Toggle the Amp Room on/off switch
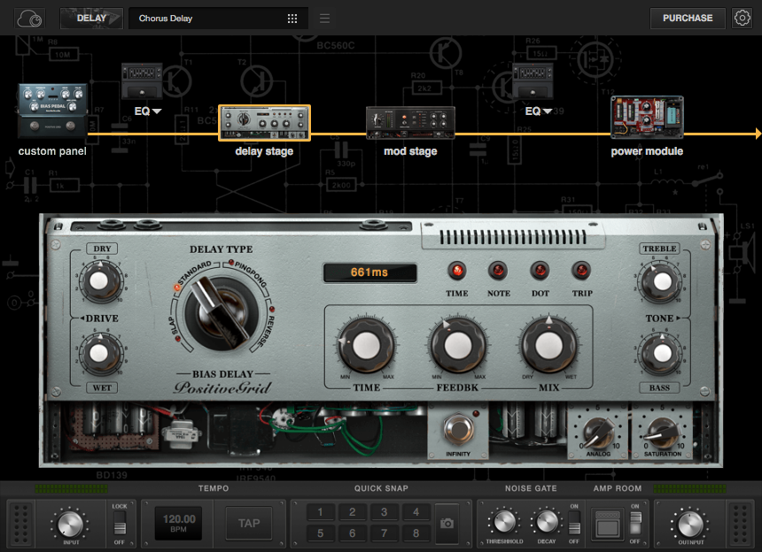The height and width of the screenshot is (552, 762). tap(635, 523)
